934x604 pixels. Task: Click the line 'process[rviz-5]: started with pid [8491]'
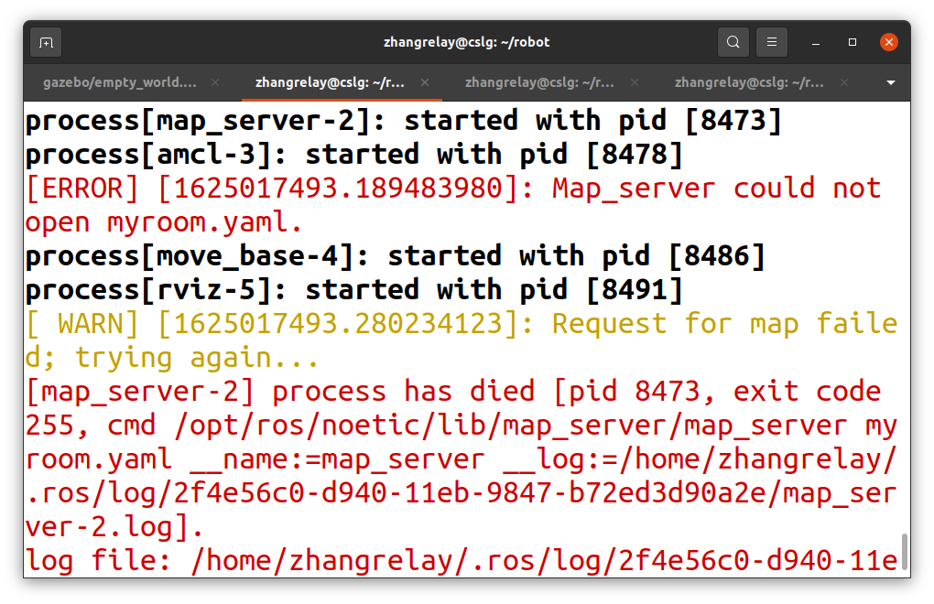point(353,290)
